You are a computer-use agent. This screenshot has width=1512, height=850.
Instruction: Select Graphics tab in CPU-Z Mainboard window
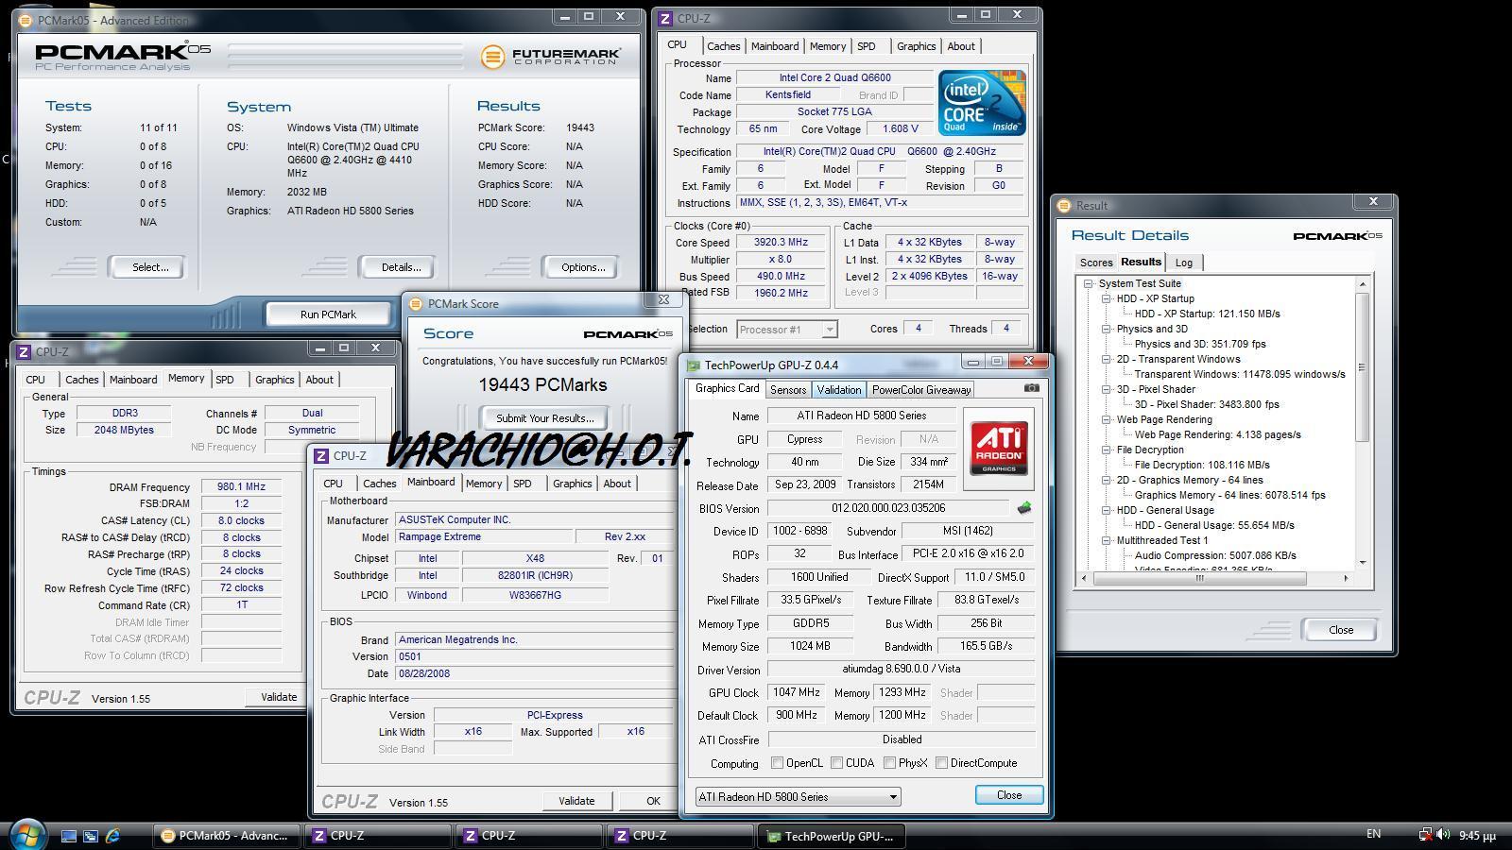[x=573, y=484]
